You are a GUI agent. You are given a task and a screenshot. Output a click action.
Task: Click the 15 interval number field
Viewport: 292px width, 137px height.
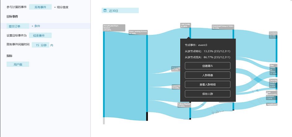coord(37,45)
